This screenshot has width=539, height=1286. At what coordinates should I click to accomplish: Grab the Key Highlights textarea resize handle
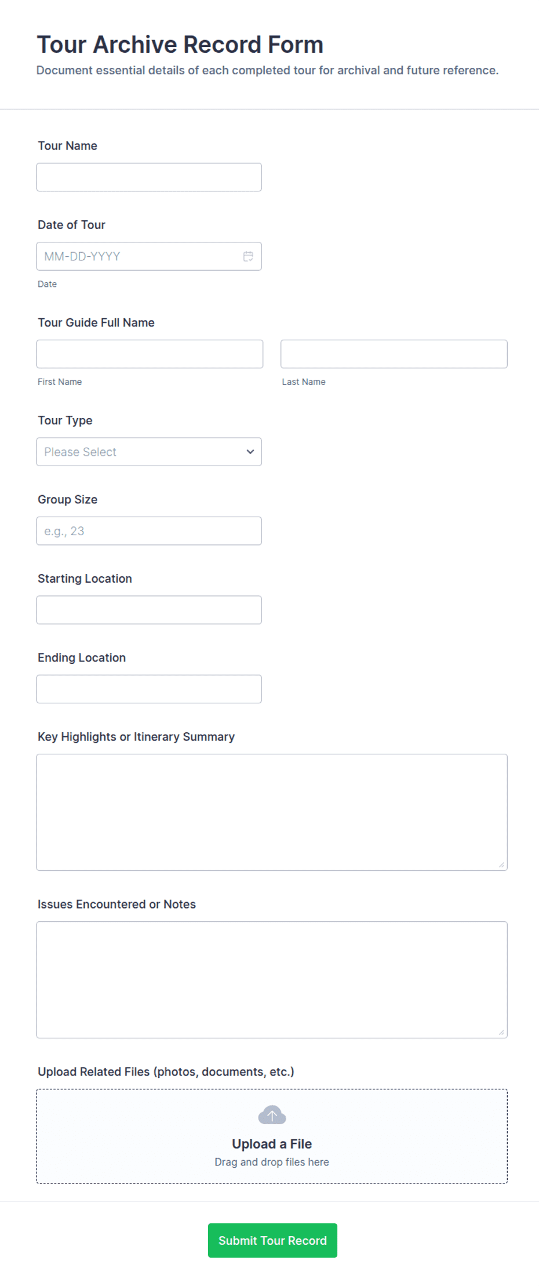501,864
